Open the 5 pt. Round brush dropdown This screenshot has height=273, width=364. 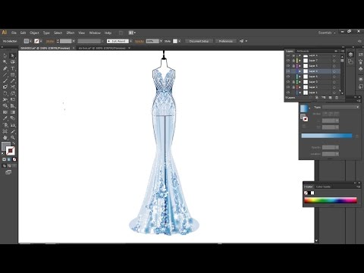130,41
